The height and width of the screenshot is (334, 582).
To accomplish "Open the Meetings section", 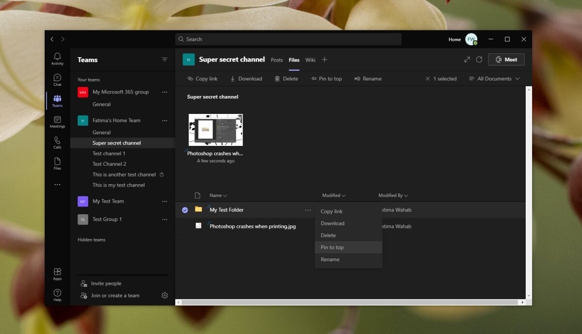I will 57,122.
